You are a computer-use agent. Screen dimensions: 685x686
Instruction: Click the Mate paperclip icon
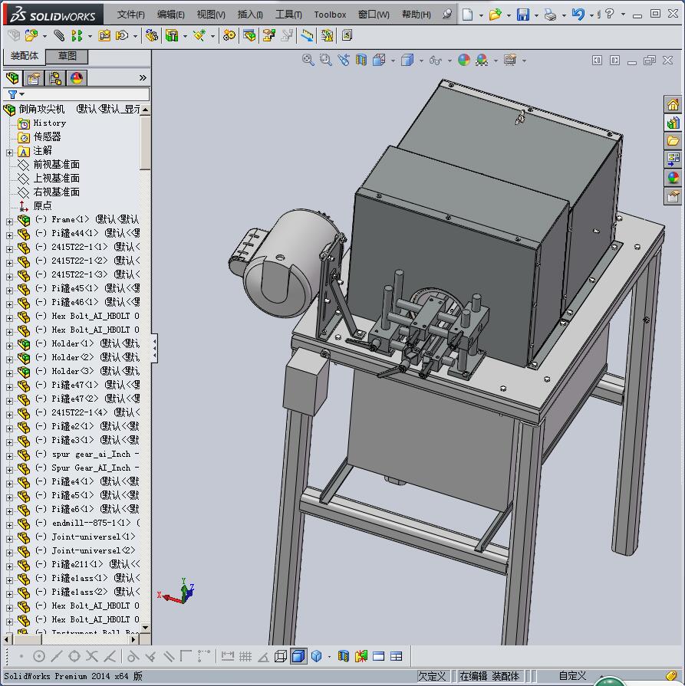click(59, 35)
